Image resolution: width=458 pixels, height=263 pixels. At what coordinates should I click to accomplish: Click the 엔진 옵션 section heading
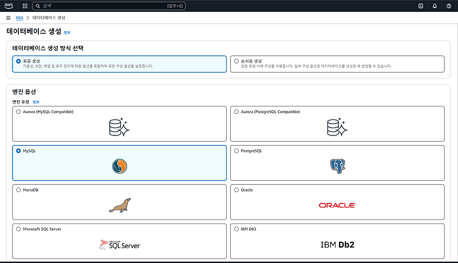point(24,91)
